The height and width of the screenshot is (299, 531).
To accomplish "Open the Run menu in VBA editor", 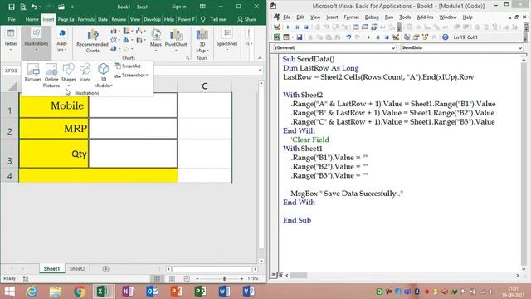I will pyautogui.click(x=389, y=17).
